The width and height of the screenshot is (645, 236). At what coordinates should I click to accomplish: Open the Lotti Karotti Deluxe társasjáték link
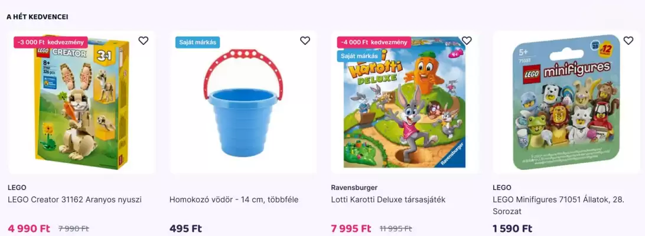click(x=388, y=199)
